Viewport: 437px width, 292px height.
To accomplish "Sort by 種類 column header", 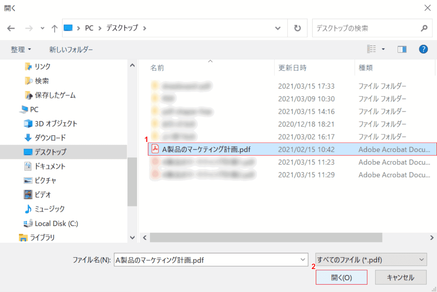I will 365,68.
